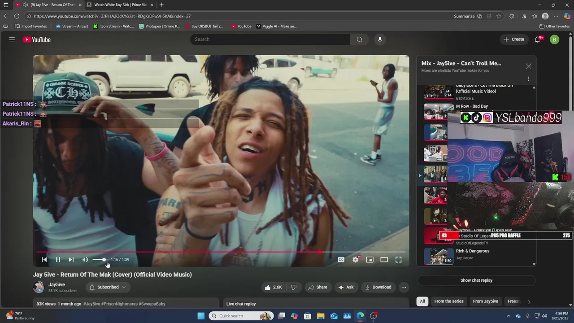Pause the playing video
Image resolution: width=574 pixels, height=323 pixels.
(58, 260)
